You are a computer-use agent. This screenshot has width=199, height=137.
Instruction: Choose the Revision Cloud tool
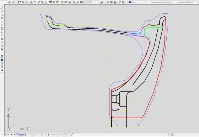(x=2, y=32)
